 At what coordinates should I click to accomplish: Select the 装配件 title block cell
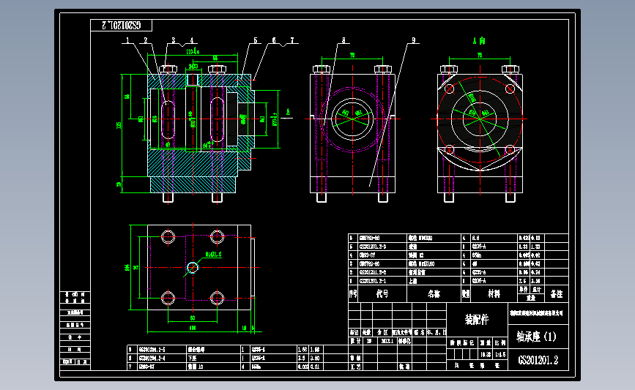point(477,320)
